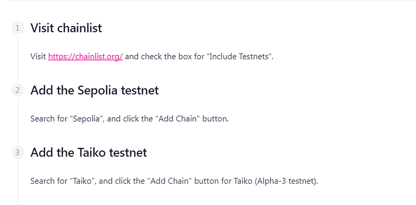416x205 pixels.
Task: Click the vertical line below step 1
Action: [x=18, y=59]
